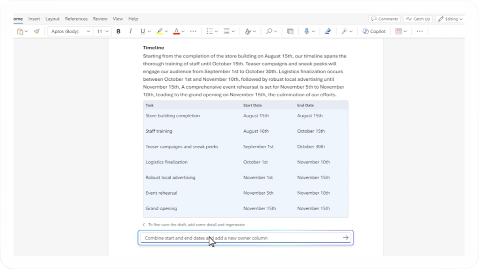Screen dimensions: 479x269
Task: Go back with the chevron beside fine tune hint
Action: tap(144, 225)
